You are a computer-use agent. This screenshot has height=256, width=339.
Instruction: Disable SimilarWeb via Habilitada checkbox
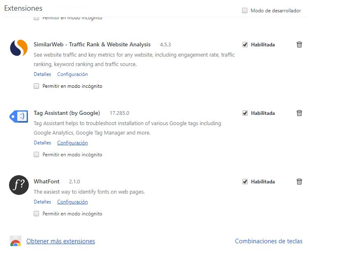245,45
